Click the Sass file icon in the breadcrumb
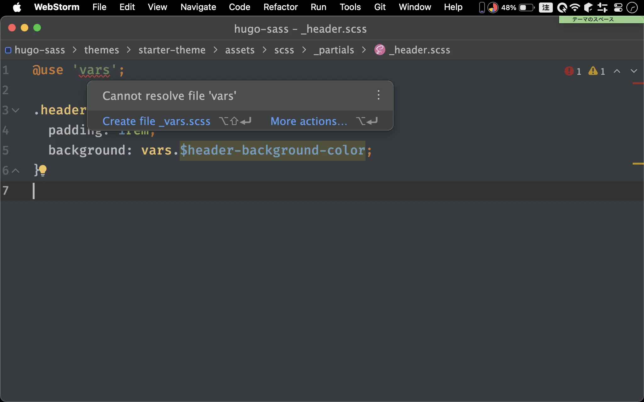Screen dimensions: 644x402 380,50
